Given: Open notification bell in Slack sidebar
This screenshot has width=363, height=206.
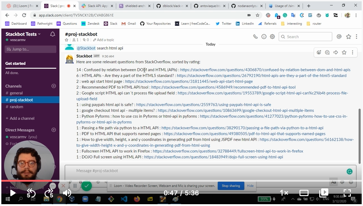Looking at the screenshot, I should coord(53,34).
